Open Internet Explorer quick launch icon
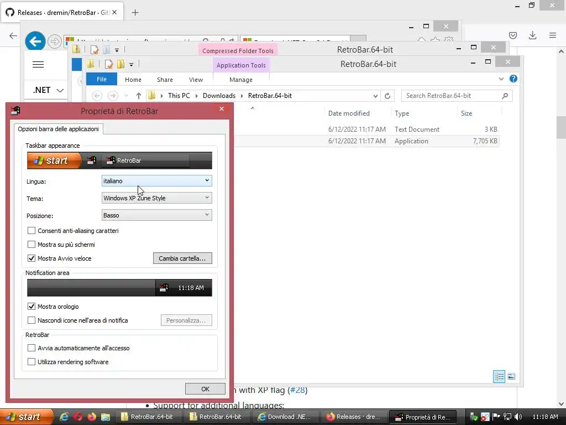Viewport: 566px width, 425px height. [x=64, y=417]
